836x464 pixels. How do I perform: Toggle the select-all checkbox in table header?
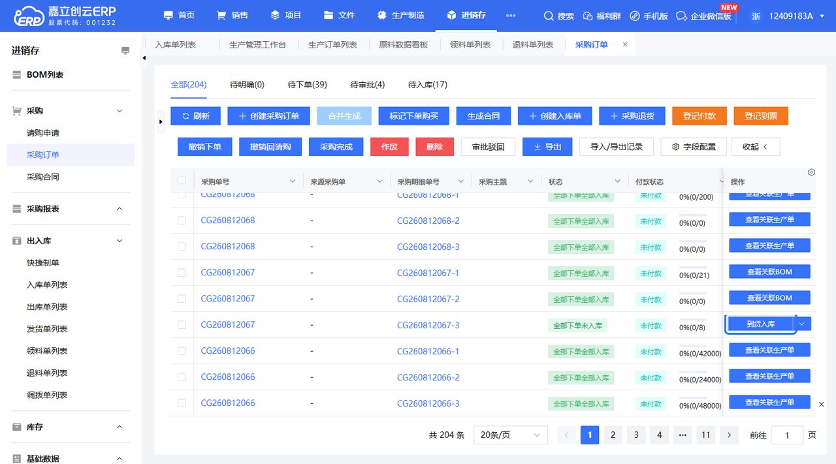(x=182, y=181)
